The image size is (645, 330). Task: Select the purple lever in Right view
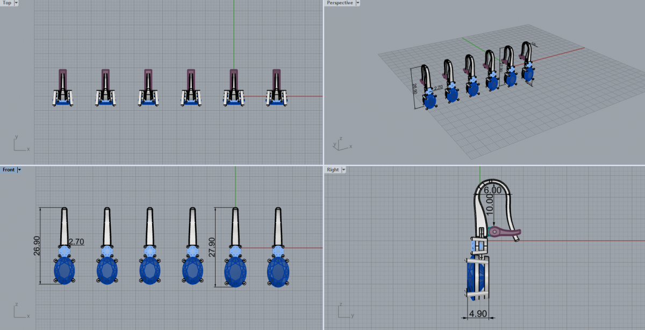click(x=506, y=232)
